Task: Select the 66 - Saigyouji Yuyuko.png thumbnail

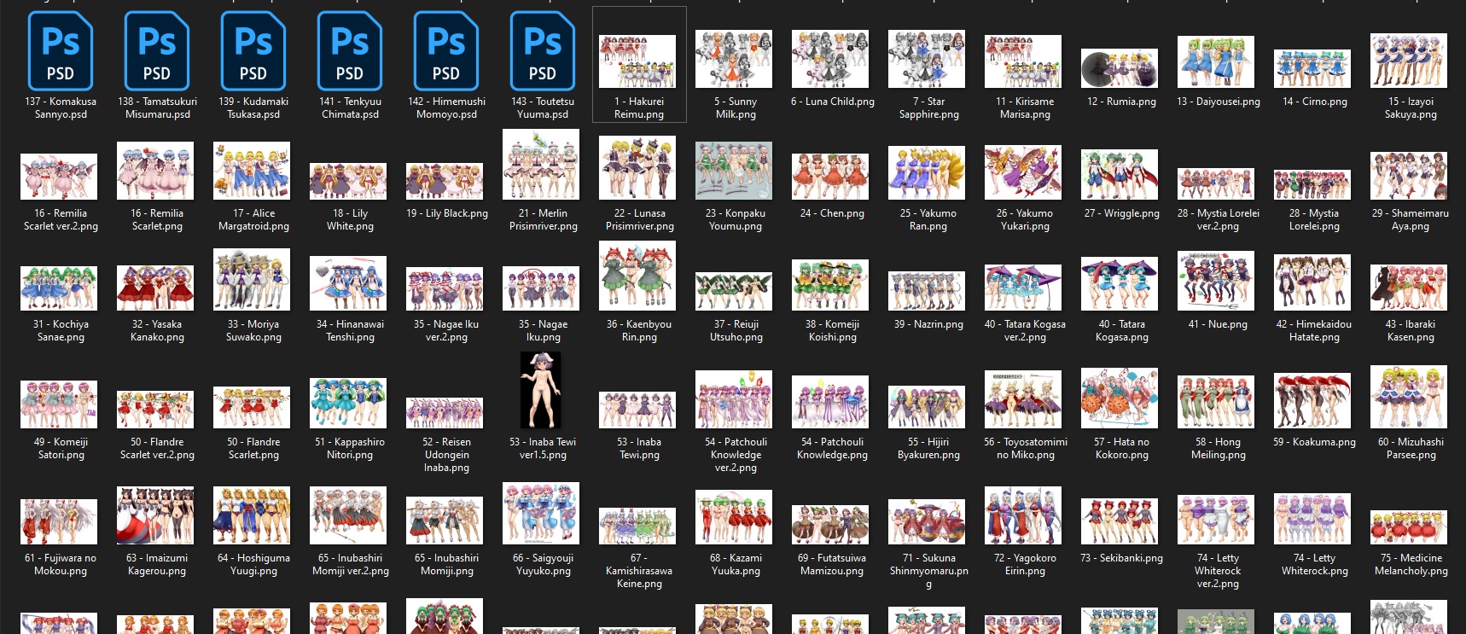Action: 541,514
